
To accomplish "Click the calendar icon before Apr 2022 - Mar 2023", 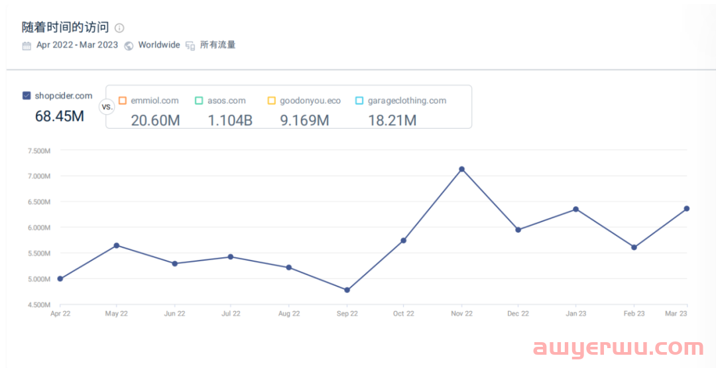I will (x=27, y=46).
